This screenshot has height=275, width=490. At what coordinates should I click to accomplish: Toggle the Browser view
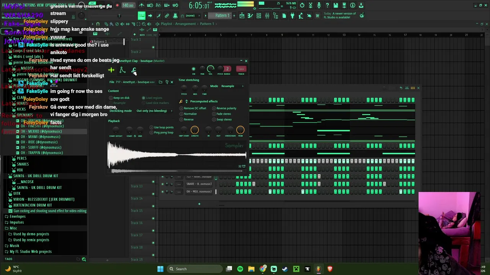276,16
